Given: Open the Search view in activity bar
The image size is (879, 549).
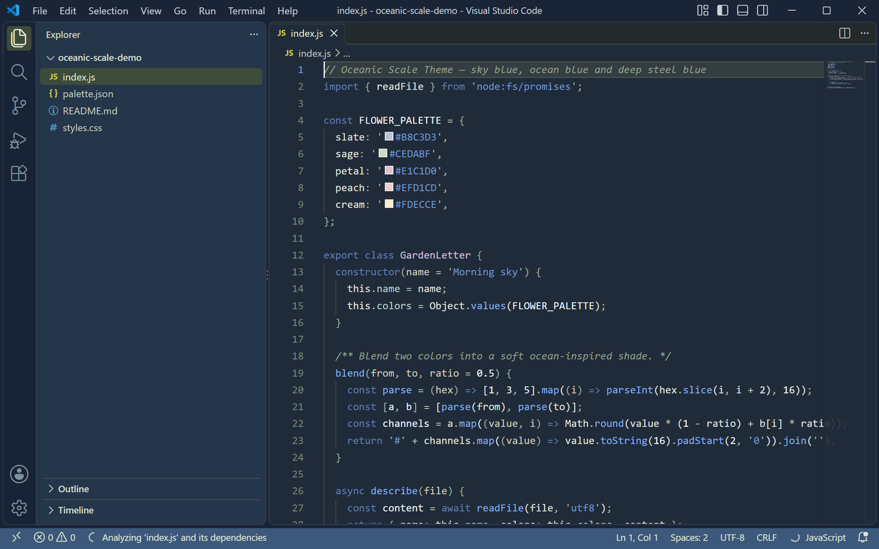Looking at the screenshot, I should 19,72.
